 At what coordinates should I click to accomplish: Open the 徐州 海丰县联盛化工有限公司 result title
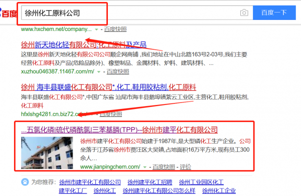tap(108, 87)
